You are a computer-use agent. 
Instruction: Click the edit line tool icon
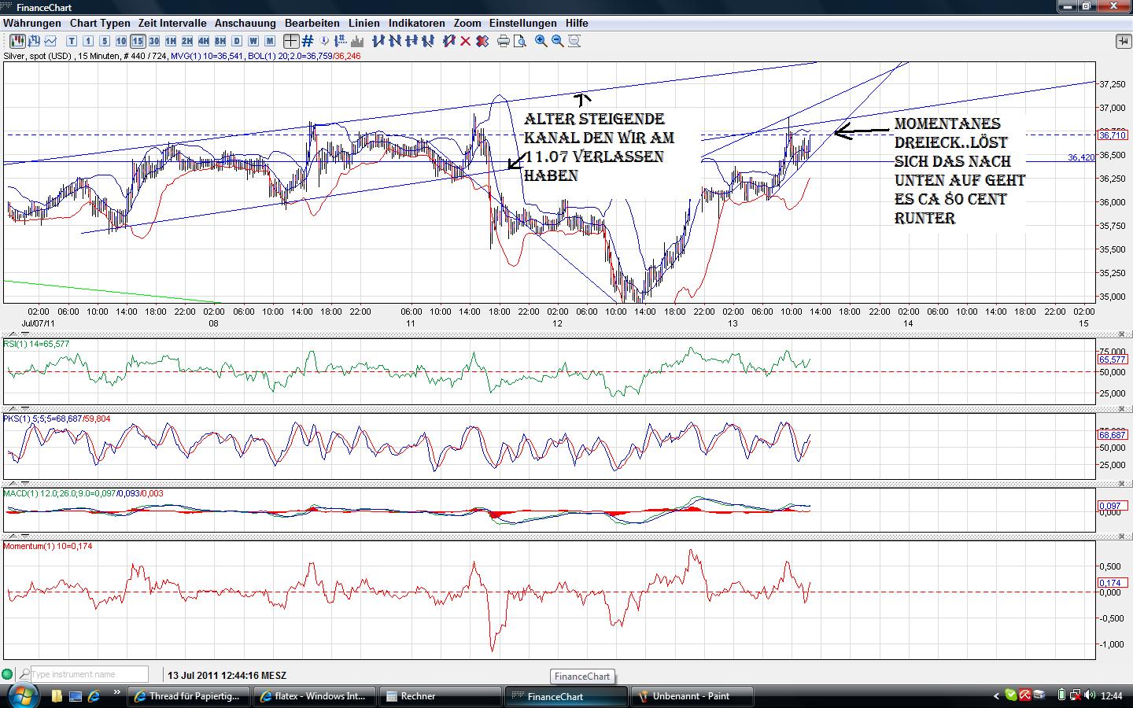tap(449, 41)
